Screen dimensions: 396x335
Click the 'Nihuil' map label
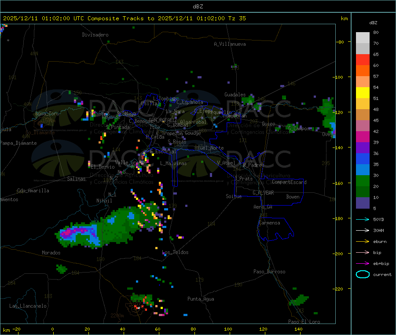click(x=104, y=201)
